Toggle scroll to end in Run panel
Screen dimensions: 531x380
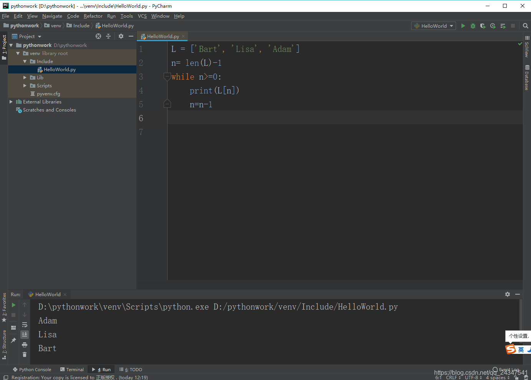point(25,335)
